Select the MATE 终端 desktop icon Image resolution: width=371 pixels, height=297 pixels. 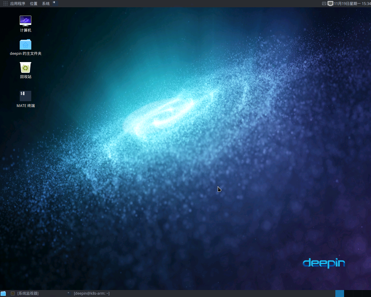click(x=26, y=96)
